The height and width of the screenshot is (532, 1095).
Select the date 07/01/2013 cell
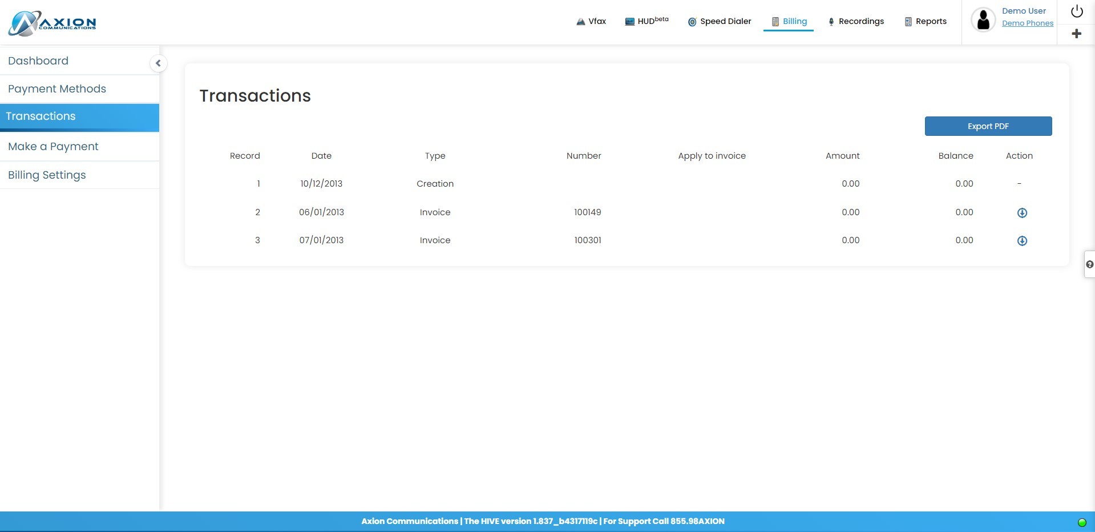pos(321,240)
